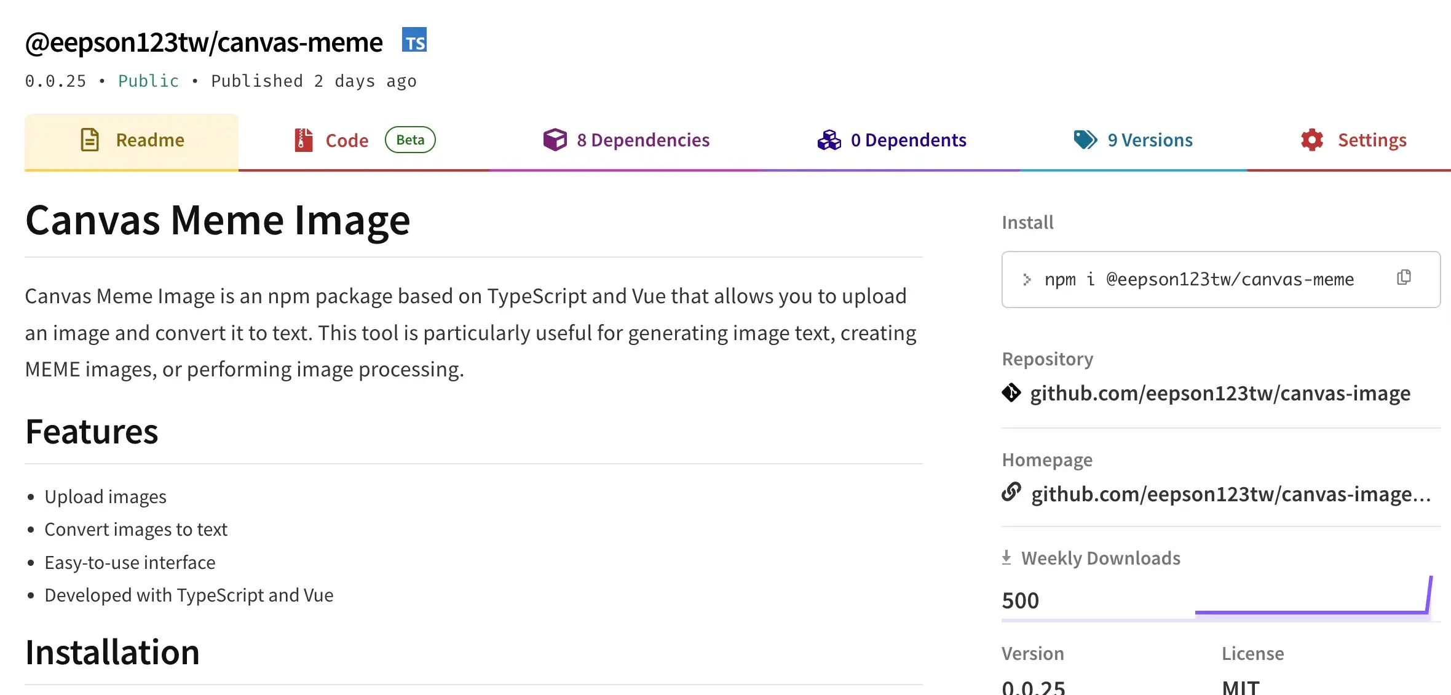The height and width of the screenshot is (695, 1451).
Task: Click the Repository section label
Action: pos(1048,359)
